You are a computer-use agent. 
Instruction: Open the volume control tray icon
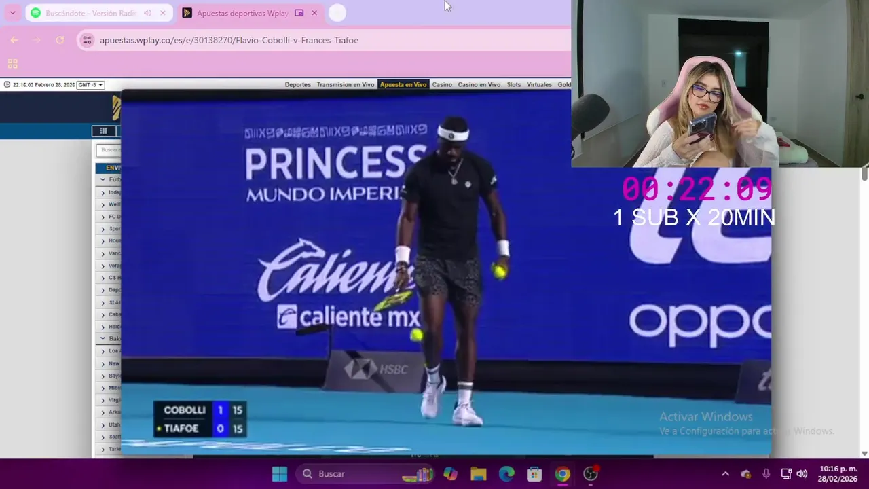click(802, 474)
